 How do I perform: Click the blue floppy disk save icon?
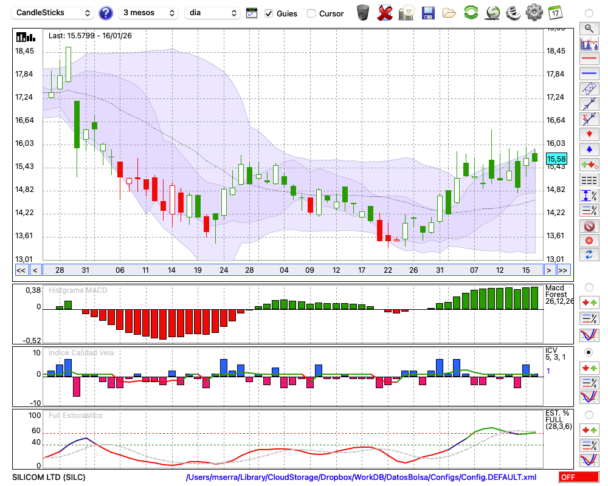tap(428, 12)
